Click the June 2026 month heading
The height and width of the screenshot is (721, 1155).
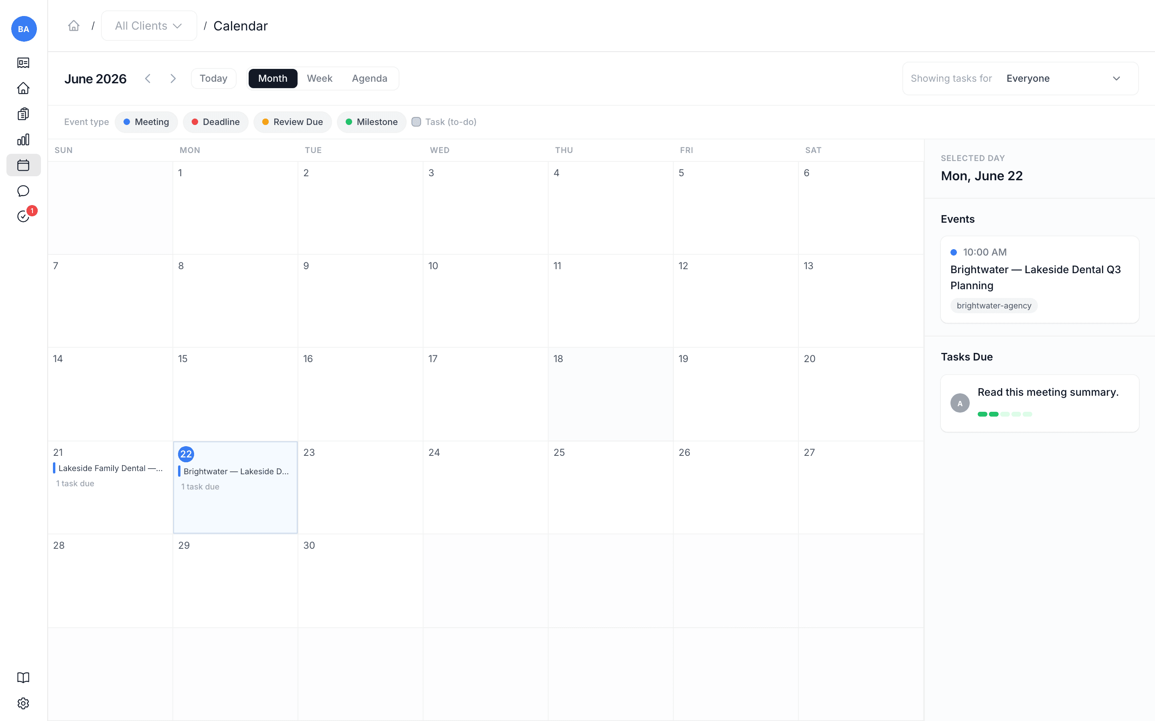tap(95, 79)
